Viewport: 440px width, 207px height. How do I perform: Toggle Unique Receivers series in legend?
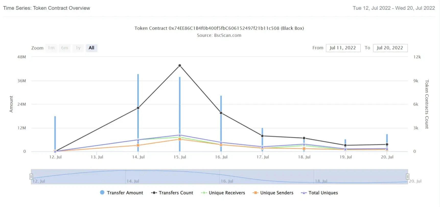(223, 193)
